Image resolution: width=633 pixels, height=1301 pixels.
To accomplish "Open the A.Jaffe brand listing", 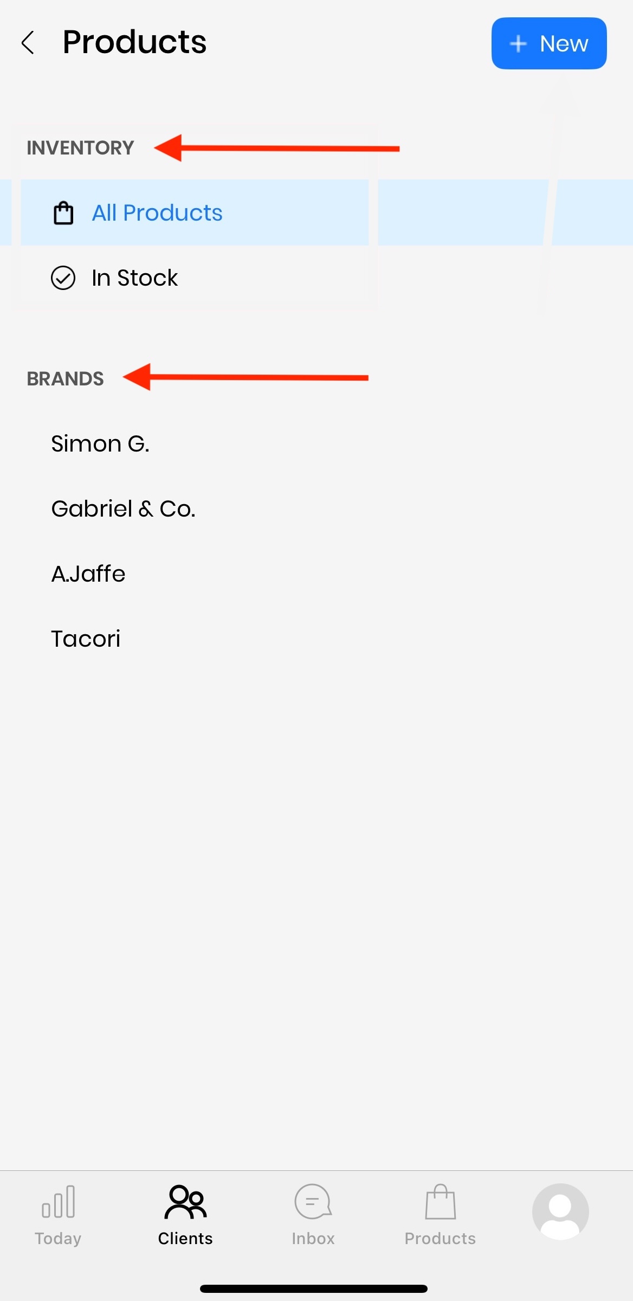I will pyautogui.click(x=88, y=574).
